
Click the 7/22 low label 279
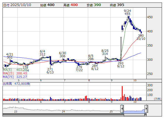click(x=79, y=67)
